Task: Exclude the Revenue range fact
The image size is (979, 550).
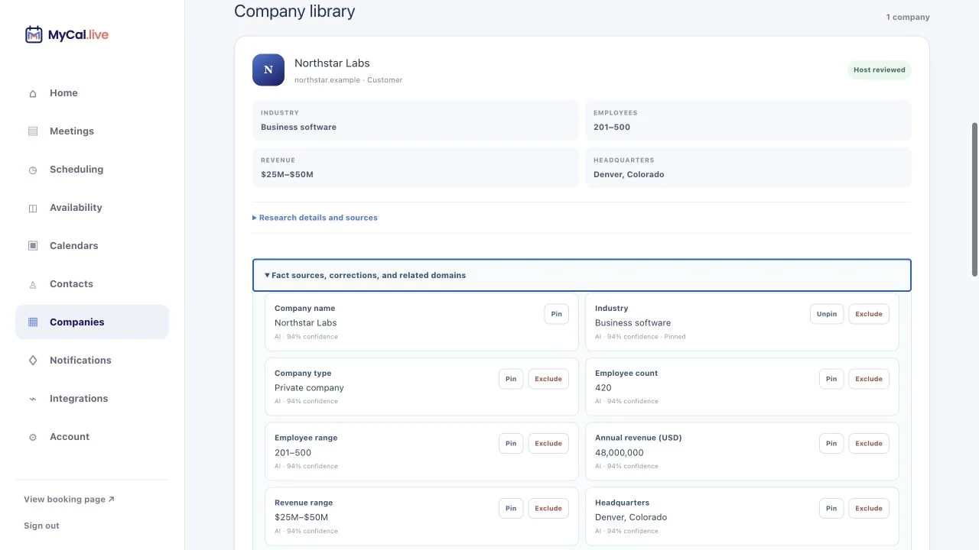Action: click(x=548, y=508)
